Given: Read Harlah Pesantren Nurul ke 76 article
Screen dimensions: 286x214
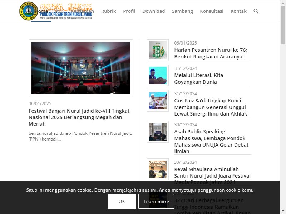Looking at the screenshot, I should (211, 53).
